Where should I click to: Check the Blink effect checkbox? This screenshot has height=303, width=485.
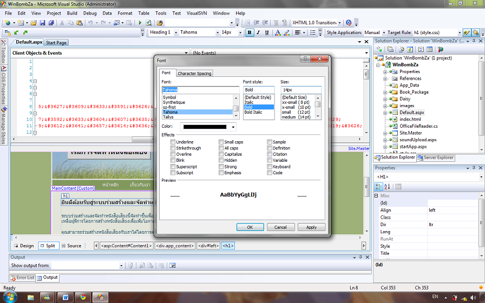173,160
